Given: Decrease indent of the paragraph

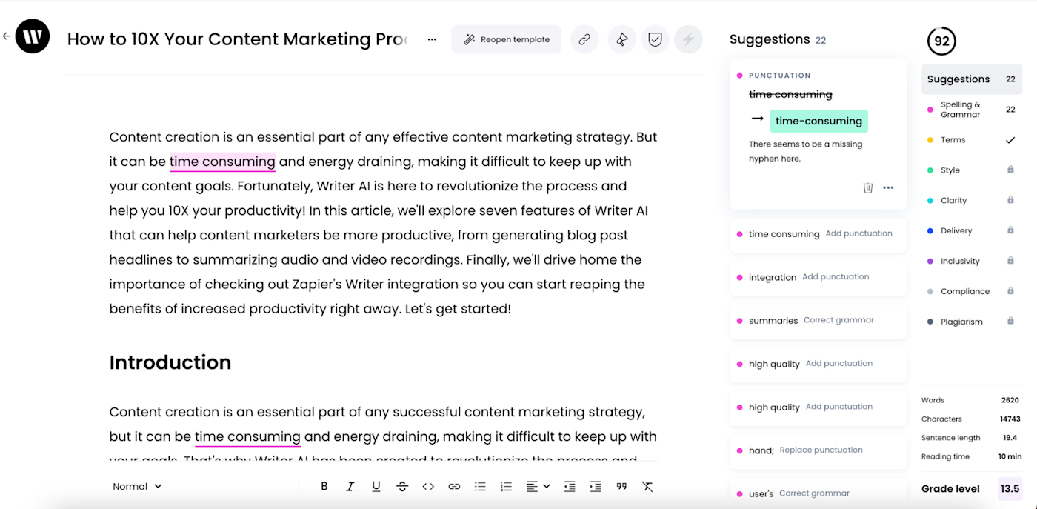Looking at the screenshot, I should [570, 486].
